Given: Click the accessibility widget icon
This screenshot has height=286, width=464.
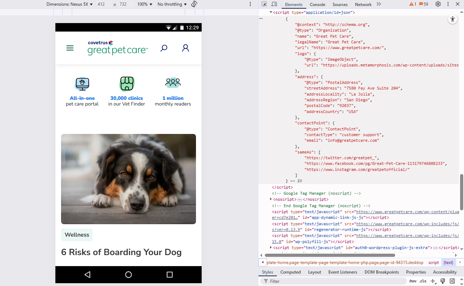Looking at the screenshot, I should 452,19.
